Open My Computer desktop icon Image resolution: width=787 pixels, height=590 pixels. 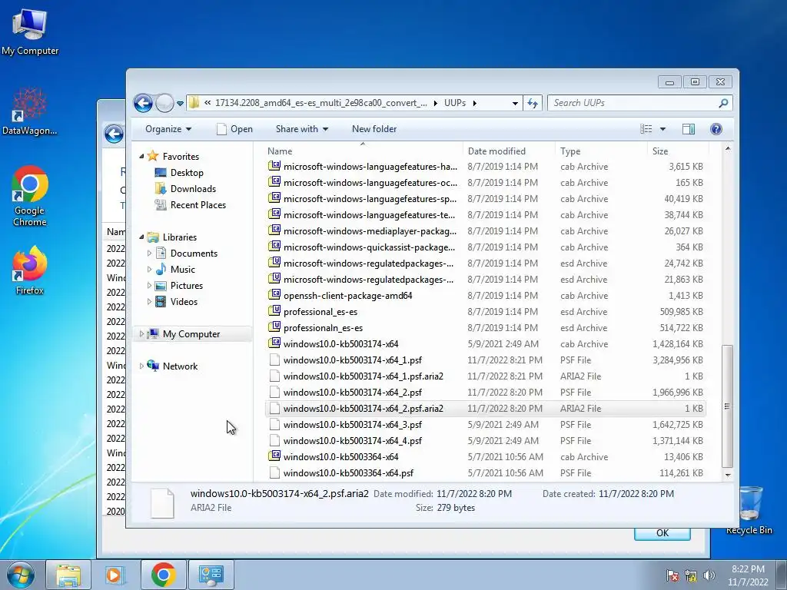click(x=30, y=31)
